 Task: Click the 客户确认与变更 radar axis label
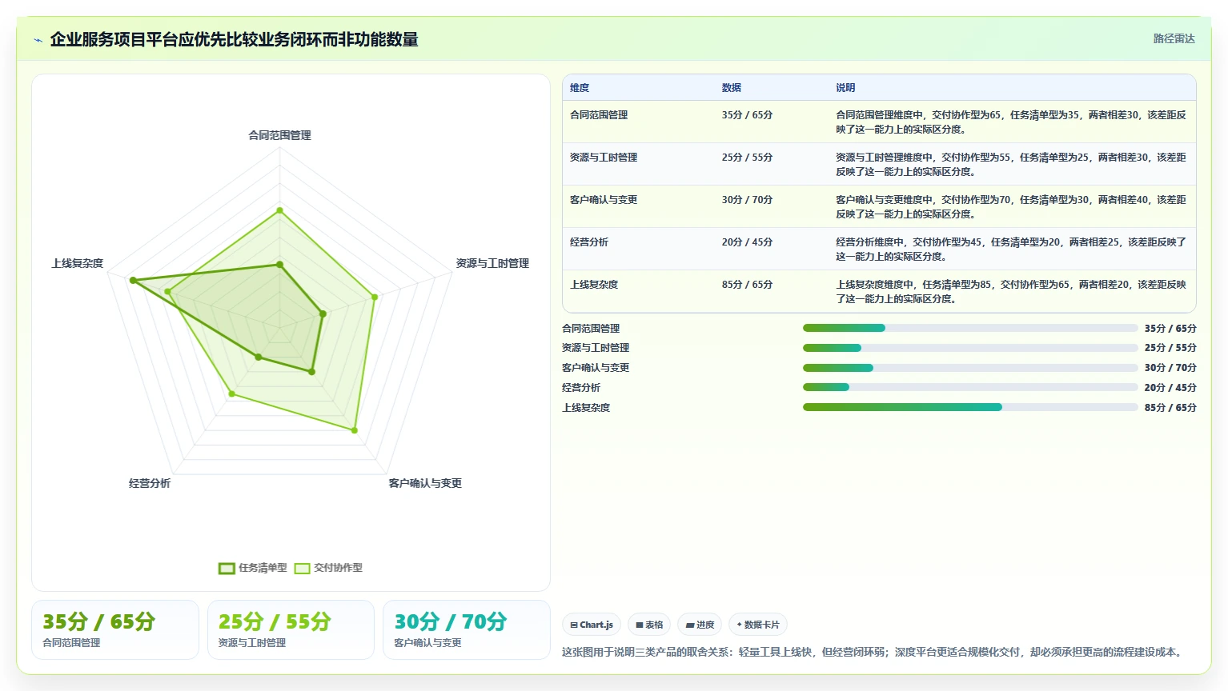(x=425, y=483)
